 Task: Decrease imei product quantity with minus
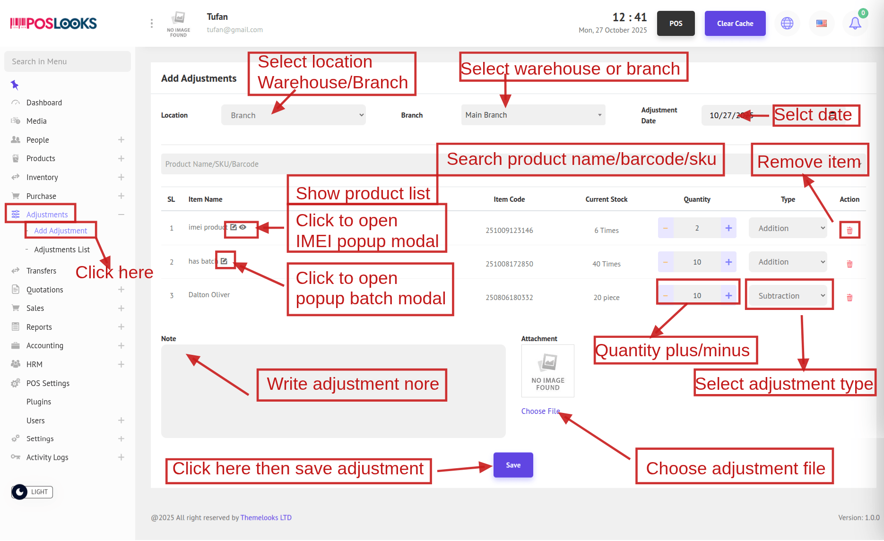pos(666,228)
